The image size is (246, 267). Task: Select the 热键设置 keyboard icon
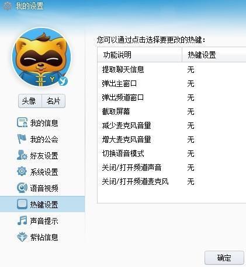[x=22, y=204]
